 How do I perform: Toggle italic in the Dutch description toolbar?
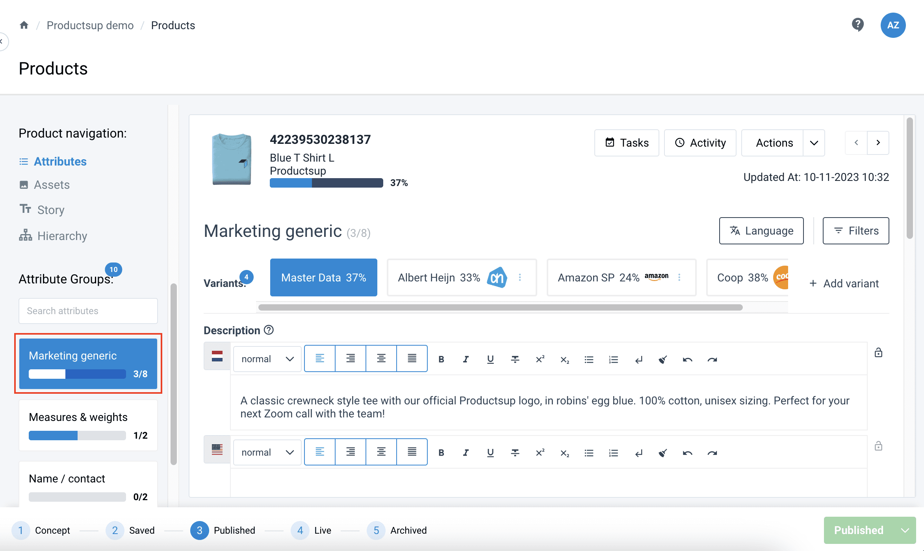click(466, 359)
